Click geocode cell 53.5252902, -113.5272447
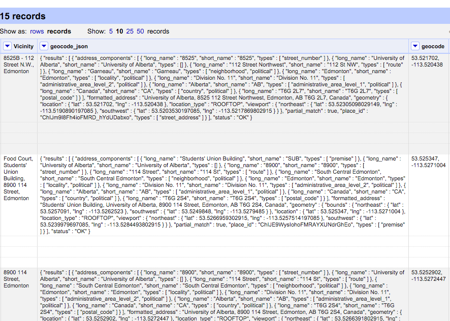Image resolution: width=450 pixels, height=321 pixels. 428,276
